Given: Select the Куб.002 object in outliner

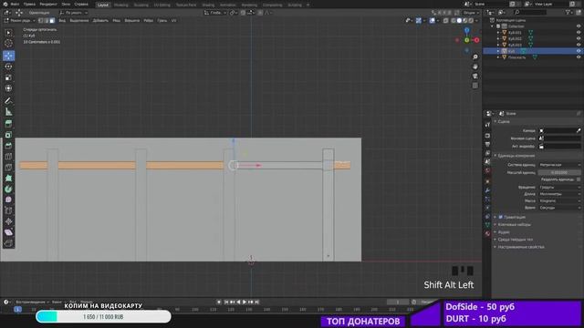Looking at the screenshot, I should click(x=515, y=38).
